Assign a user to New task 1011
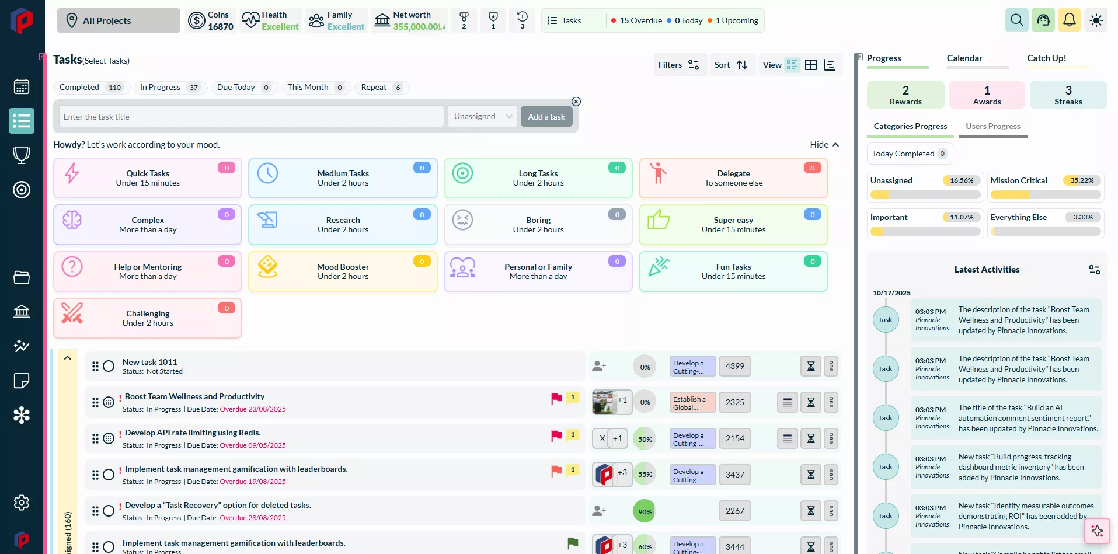 pyautogui.click(x=599, y=367)
